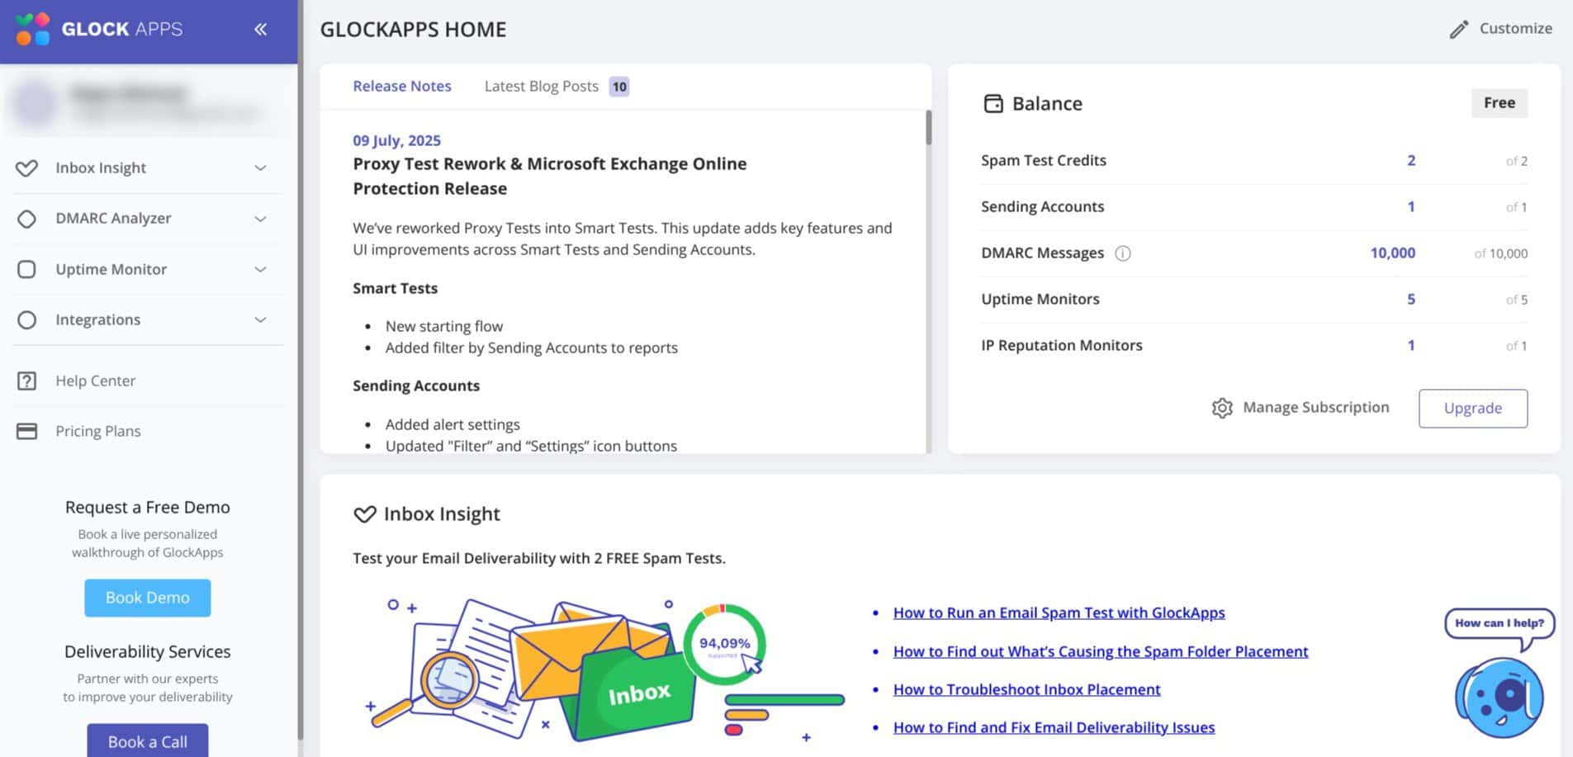
Task: Select the Release Notes tab
Action: point(401,87)
